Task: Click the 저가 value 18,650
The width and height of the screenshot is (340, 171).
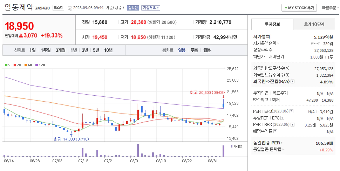Action: 138,37
